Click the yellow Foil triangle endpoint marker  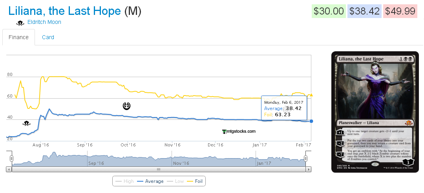[311, 95]
